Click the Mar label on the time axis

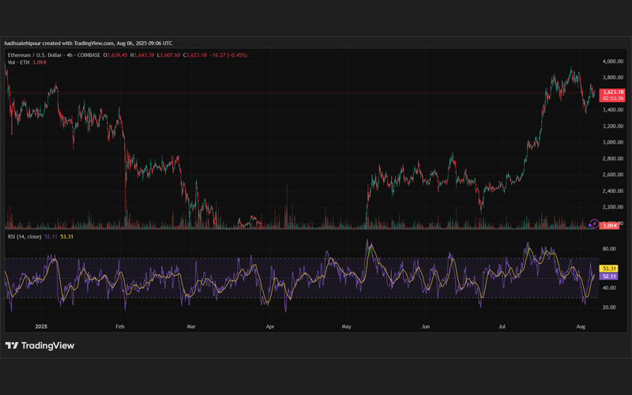(x=191, y=326)
